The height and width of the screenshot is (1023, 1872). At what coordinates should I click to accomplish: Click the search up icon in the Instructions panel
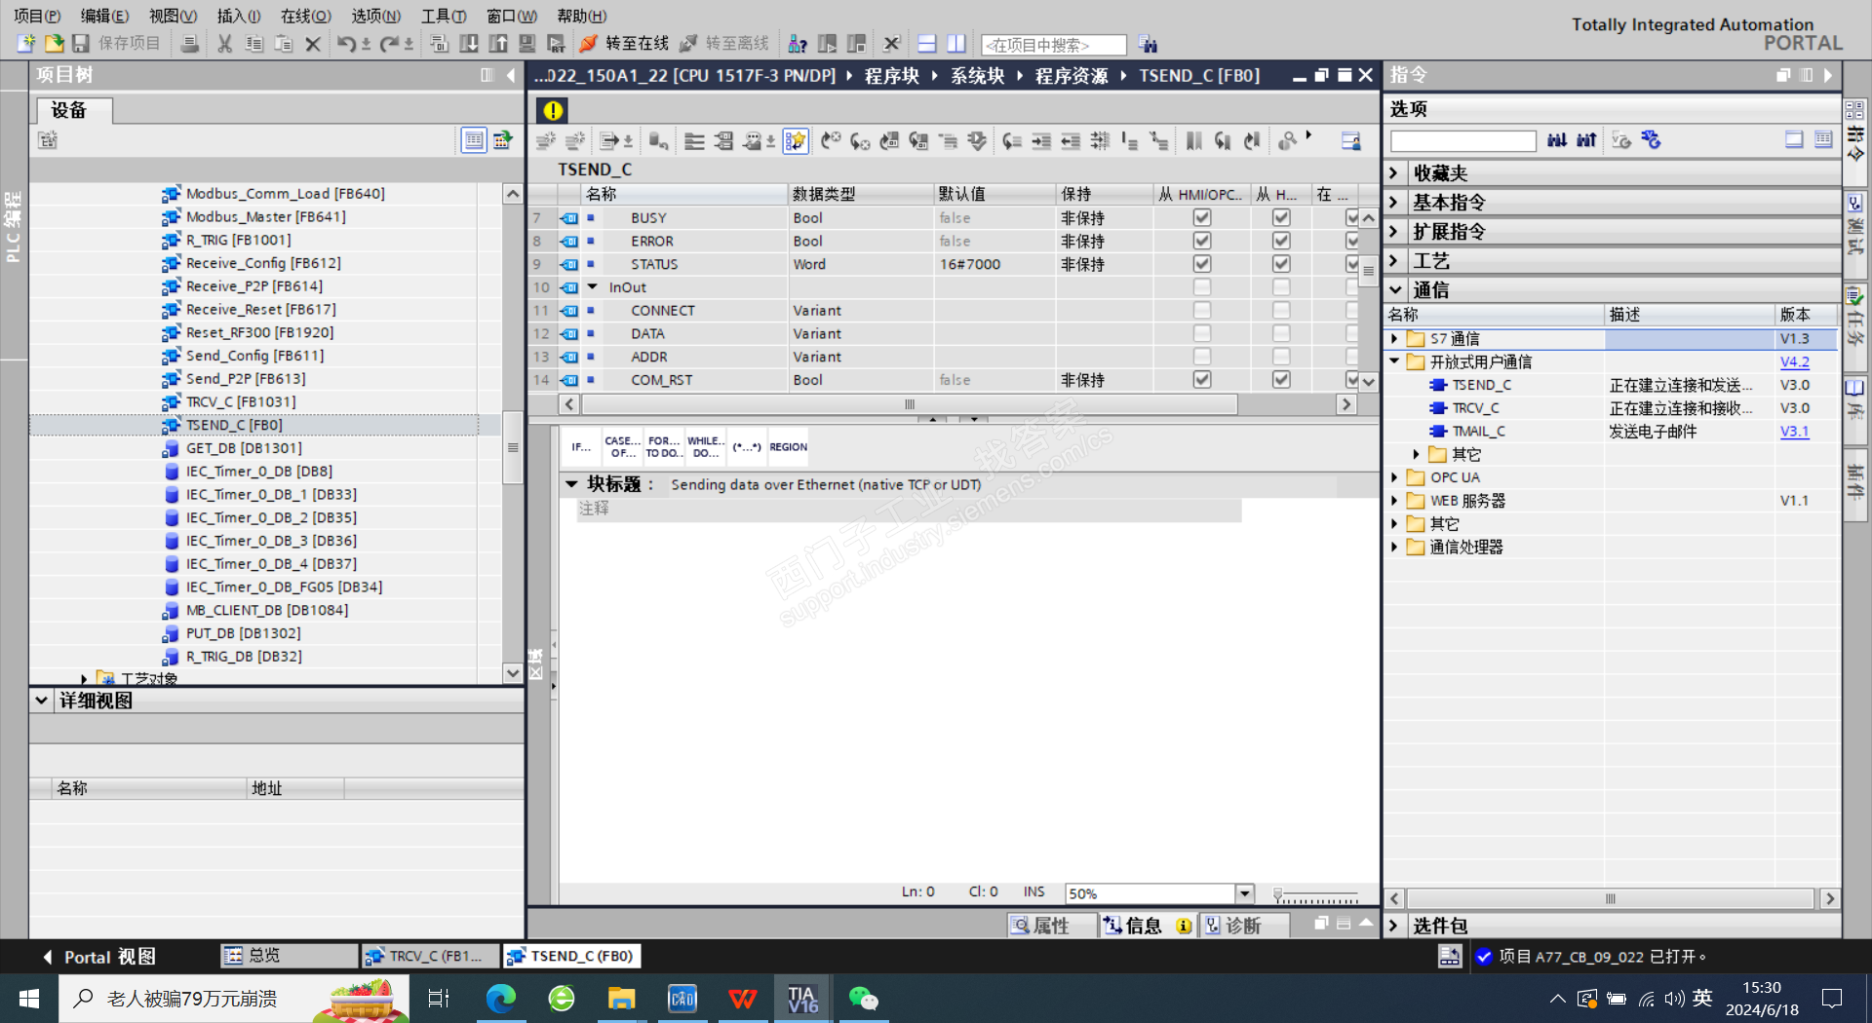[1586, 140]
